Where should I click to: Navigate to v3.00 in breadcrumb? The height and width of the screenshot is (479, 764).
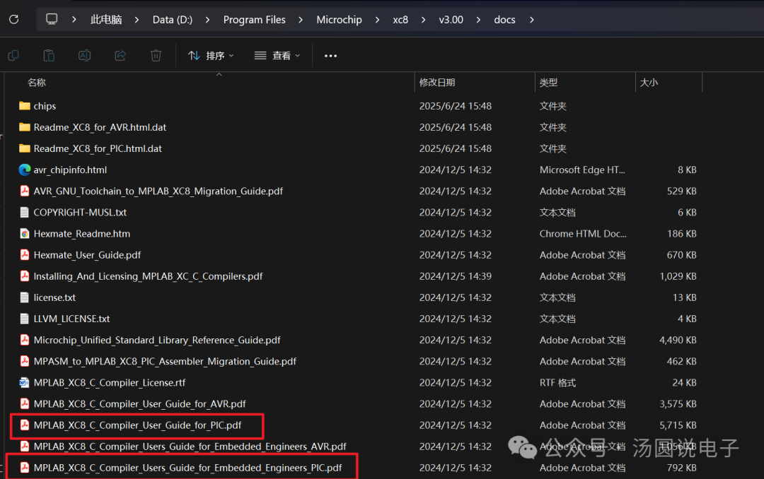(451, 20)
